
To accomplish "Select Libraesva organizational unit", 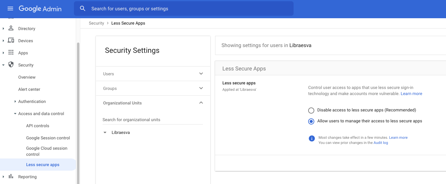I will [121, 132].
